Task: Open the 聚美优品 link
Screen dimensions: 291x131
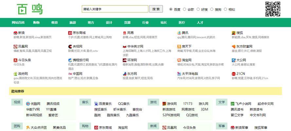Action: pyautogui.click(x=59, y=128)
